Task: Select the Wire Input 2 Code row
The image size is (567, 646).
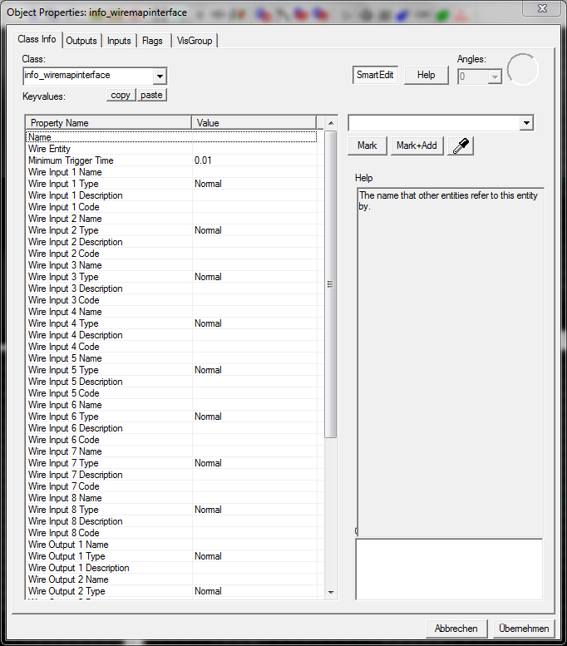Action: tap(171, 254)
